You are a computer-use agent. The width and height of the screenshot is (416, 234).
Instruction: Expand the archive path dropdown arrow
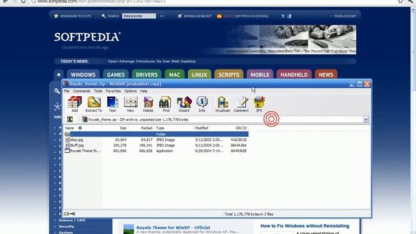click(366, 120)
